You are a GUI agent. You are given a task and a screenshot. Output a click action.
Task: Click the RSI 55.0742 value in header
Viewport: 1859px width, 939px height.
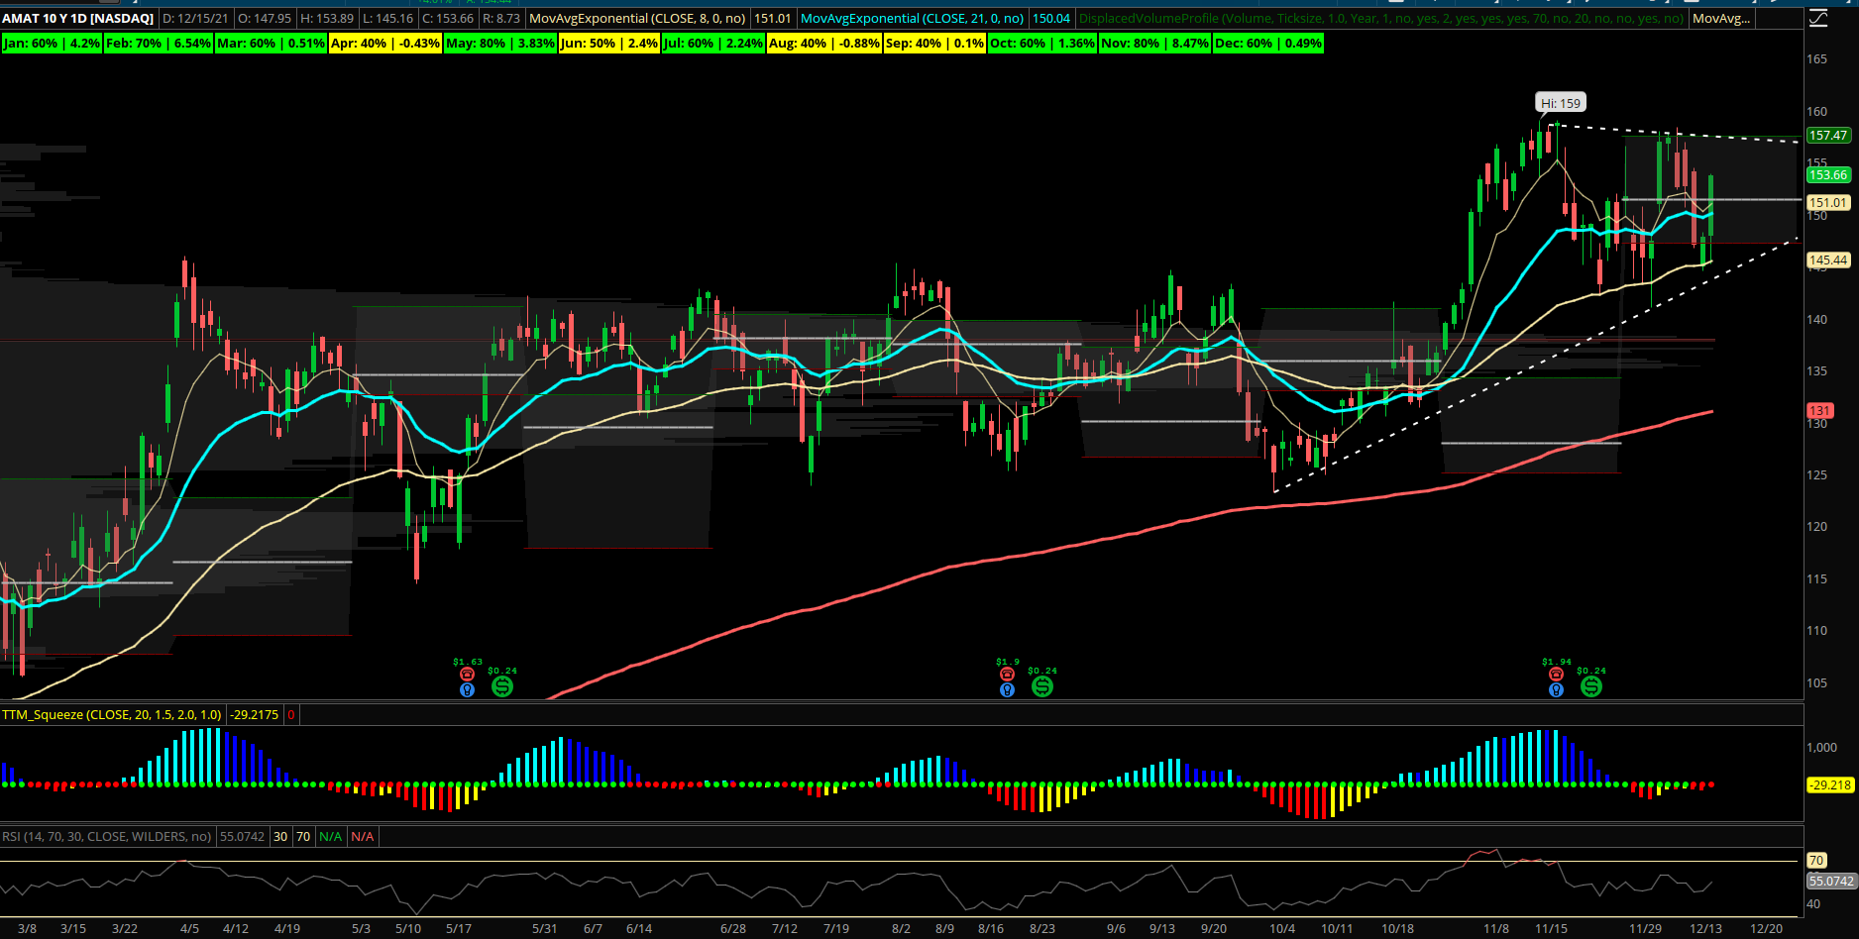[242, 836]
